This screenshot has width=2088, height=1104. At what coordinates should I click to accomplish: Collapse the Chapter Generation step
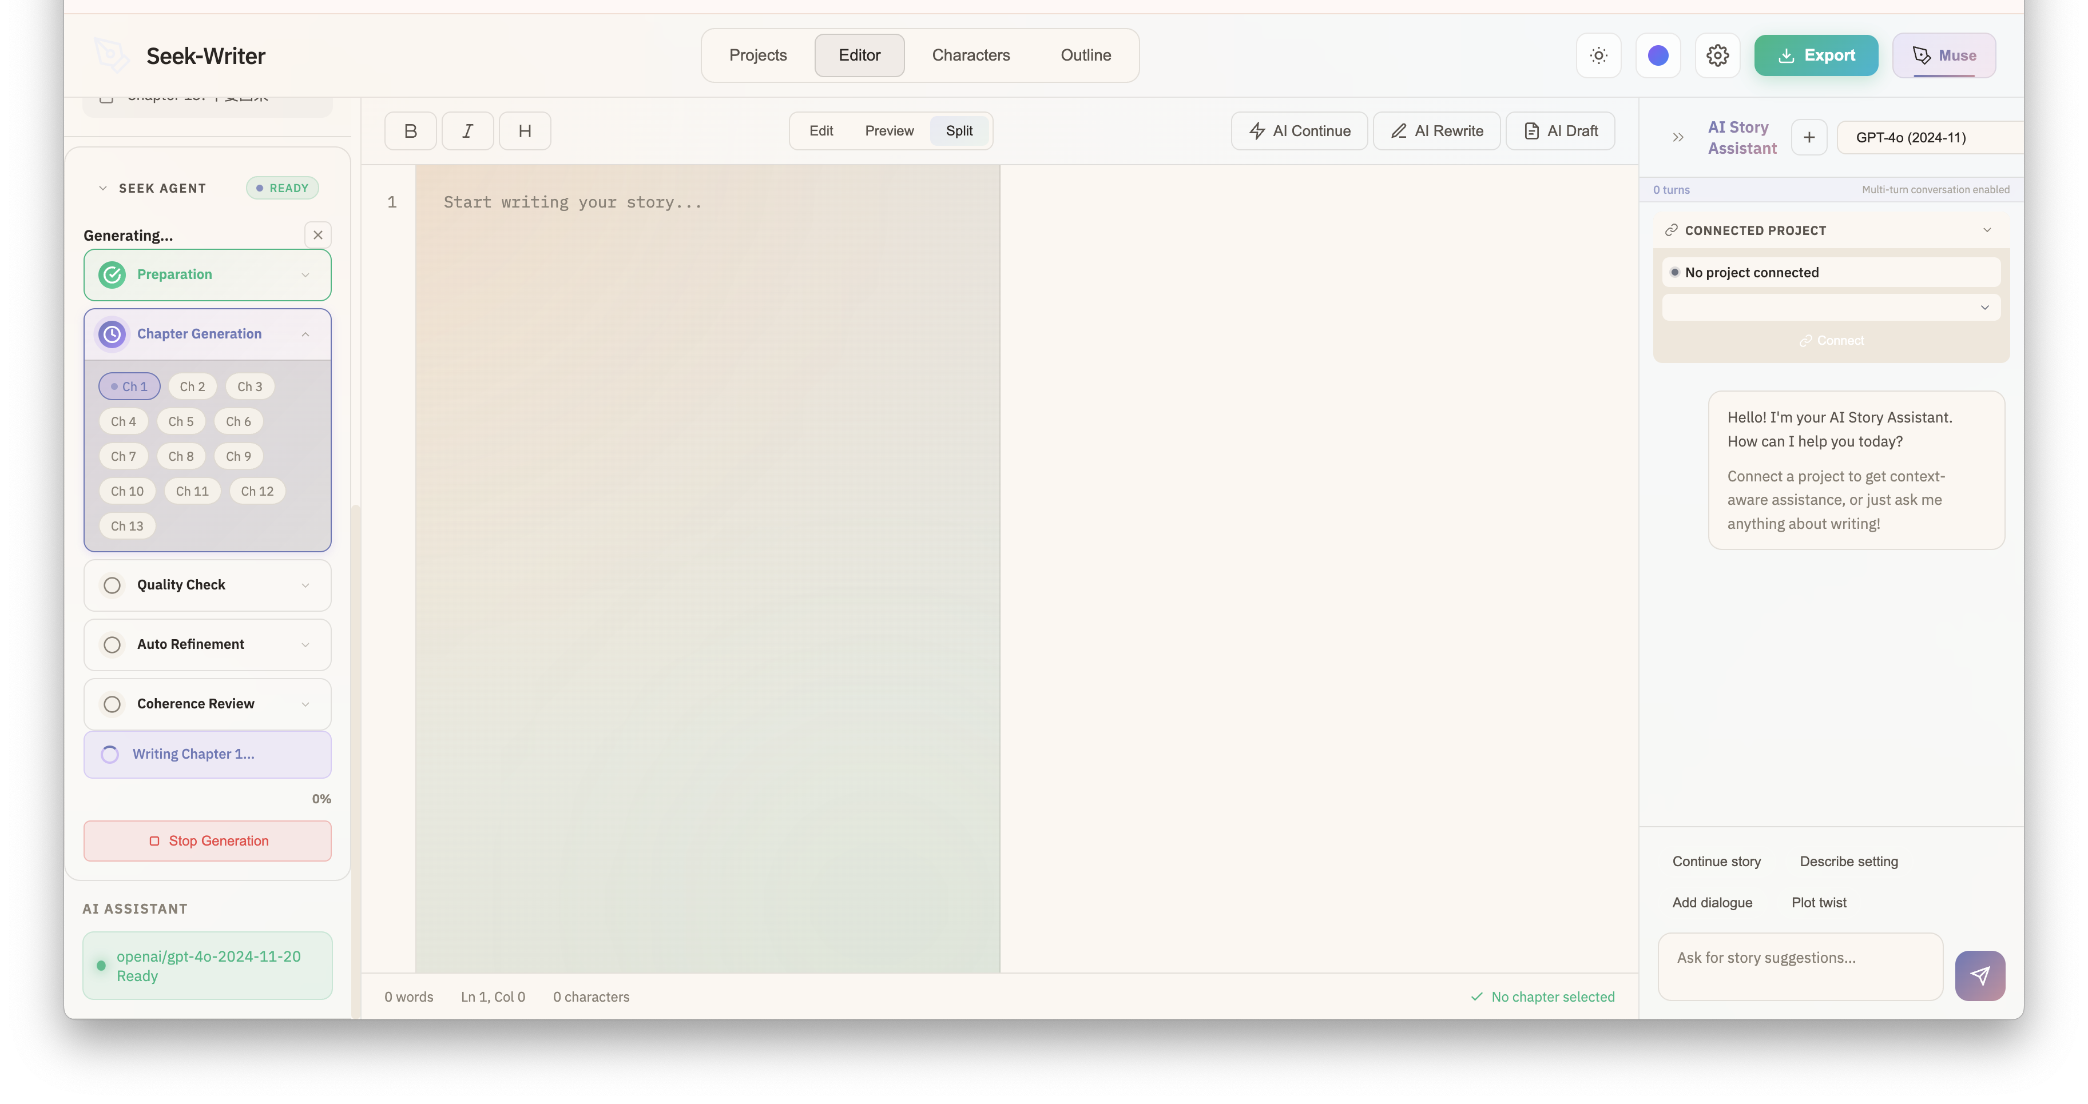coord(305,334)
